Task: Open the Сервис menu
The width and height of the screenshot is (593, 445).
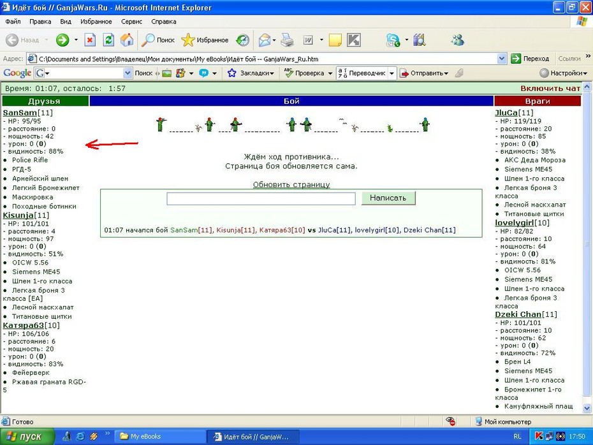Action: coord(131,22)
